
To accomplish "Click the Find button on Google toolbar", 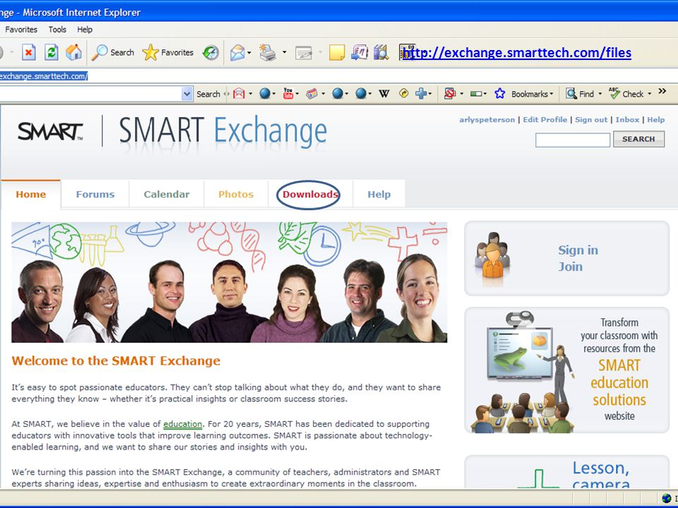I will tap(581, 93).
